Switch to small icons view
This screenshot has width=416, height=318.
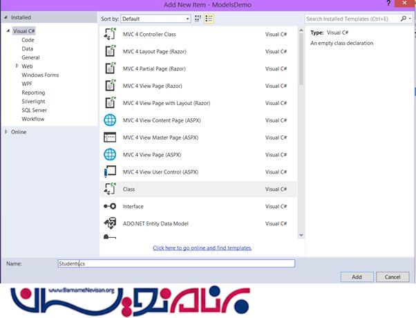(198, 19)
